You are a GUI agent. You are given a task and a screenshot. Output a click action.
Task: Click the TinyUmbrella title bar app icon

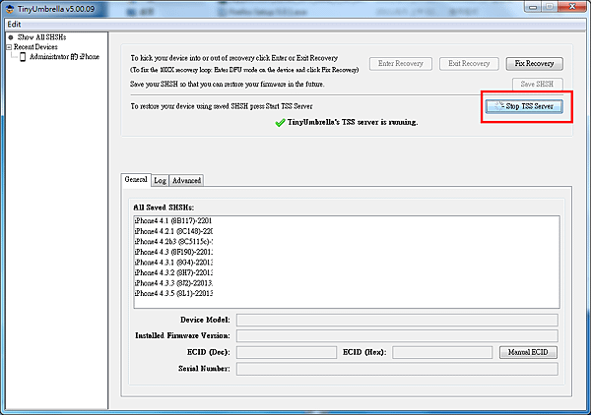point(10,9)
